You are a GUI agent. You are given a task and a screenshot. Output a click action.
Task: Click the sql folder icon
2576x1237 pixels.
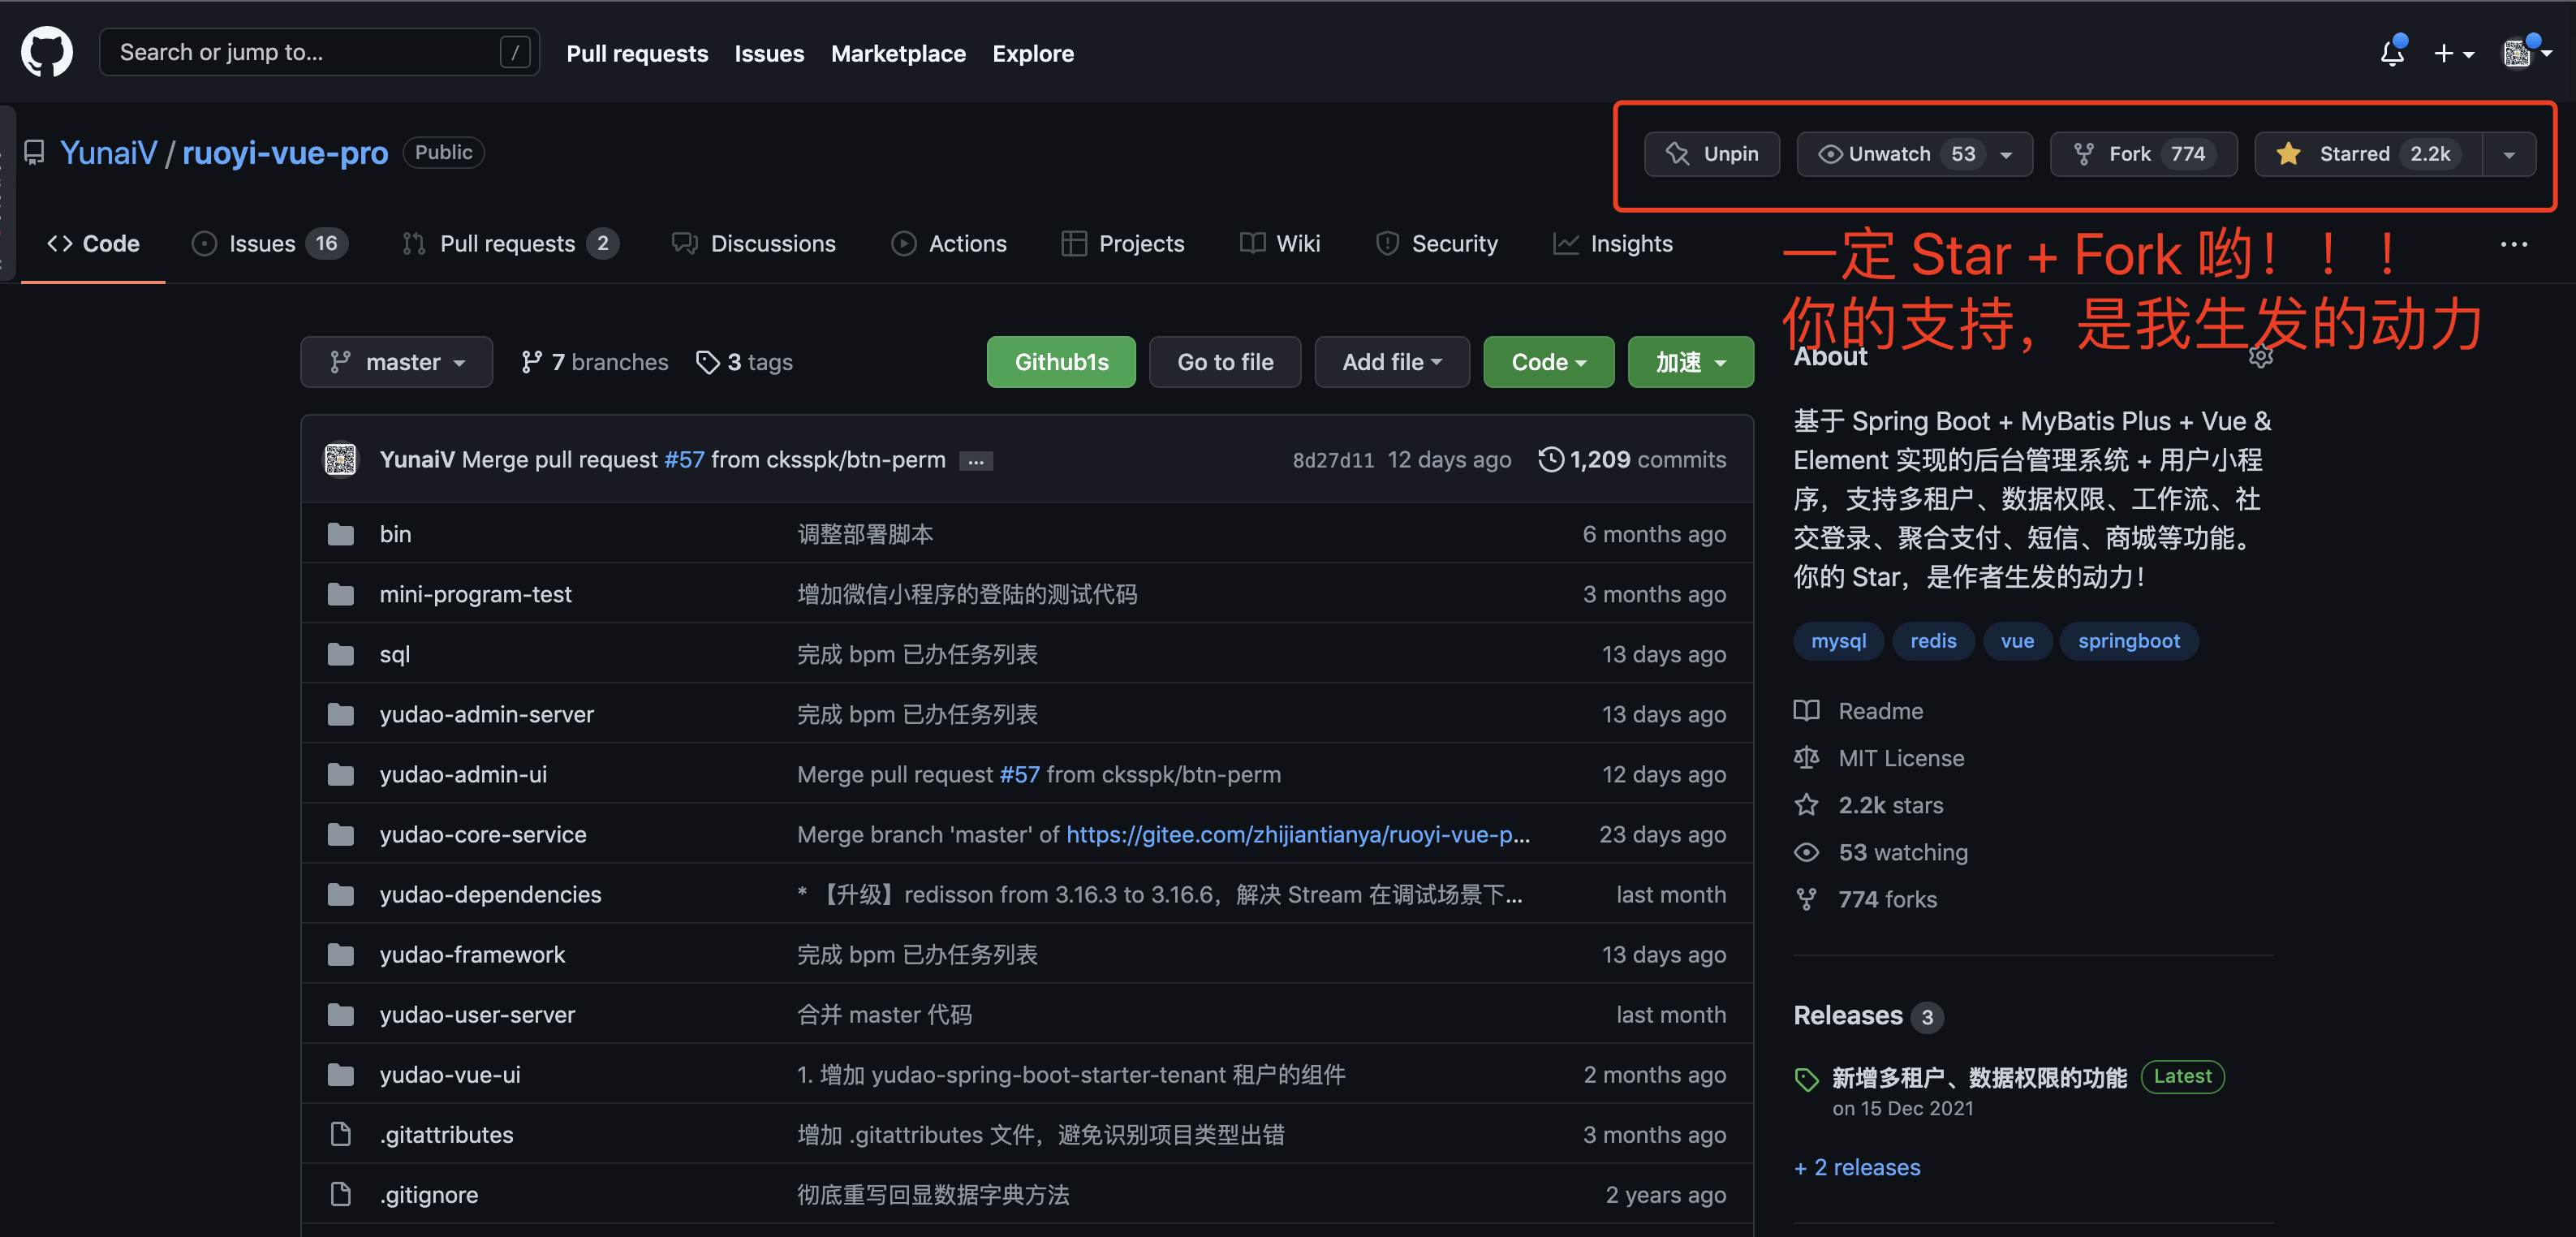(x=341, y=654)
